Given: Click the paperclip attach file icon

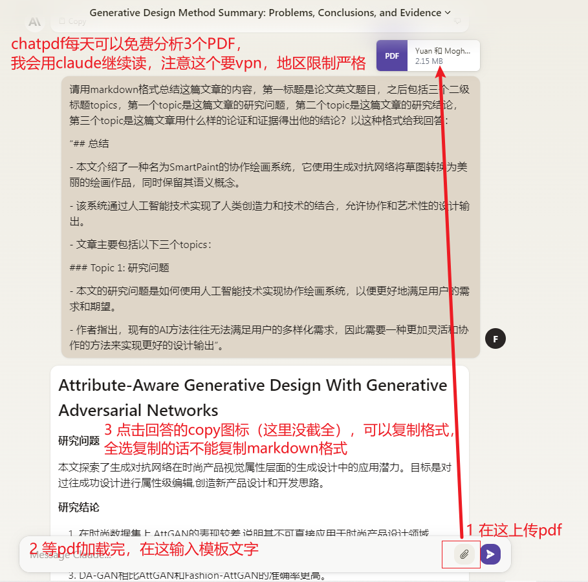Looking at the screenshot, I should tap(464, 554).
